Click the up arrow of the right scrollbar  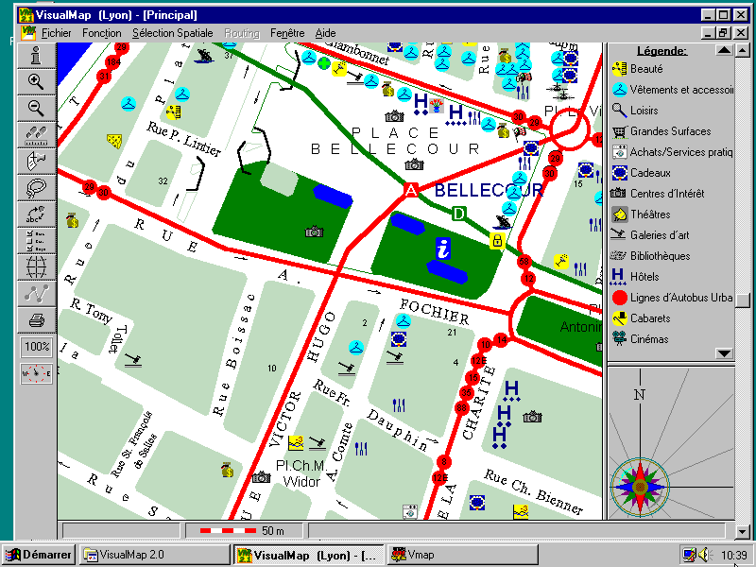point(743,50)
